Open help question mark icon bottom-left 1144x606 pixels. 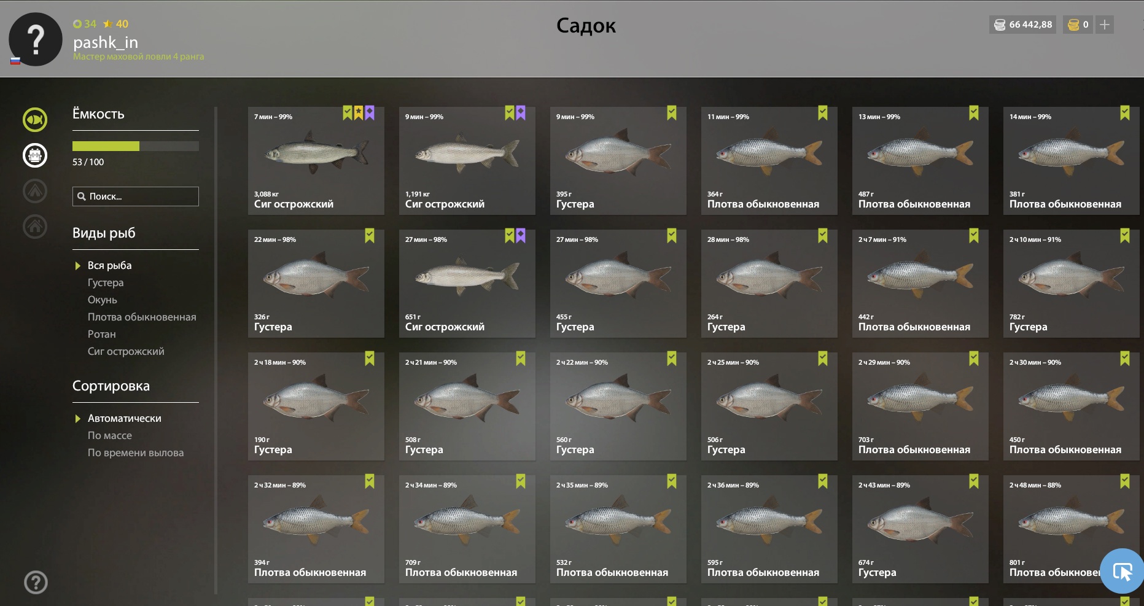[x=36, y=582]
